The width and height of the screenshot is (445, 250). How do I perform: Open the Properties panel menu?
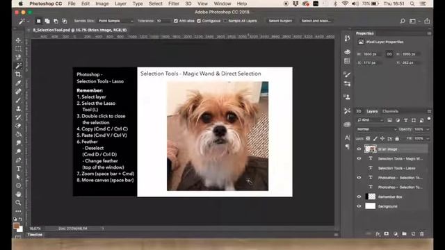[429, 33]
